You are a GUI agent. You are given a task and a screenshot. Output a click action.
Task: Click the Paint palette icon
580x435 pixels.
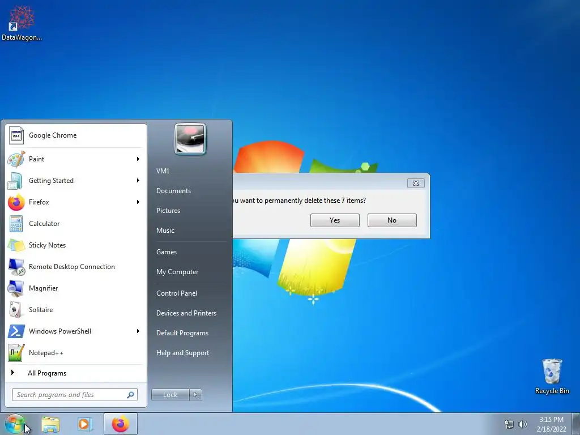click(16, 159)
